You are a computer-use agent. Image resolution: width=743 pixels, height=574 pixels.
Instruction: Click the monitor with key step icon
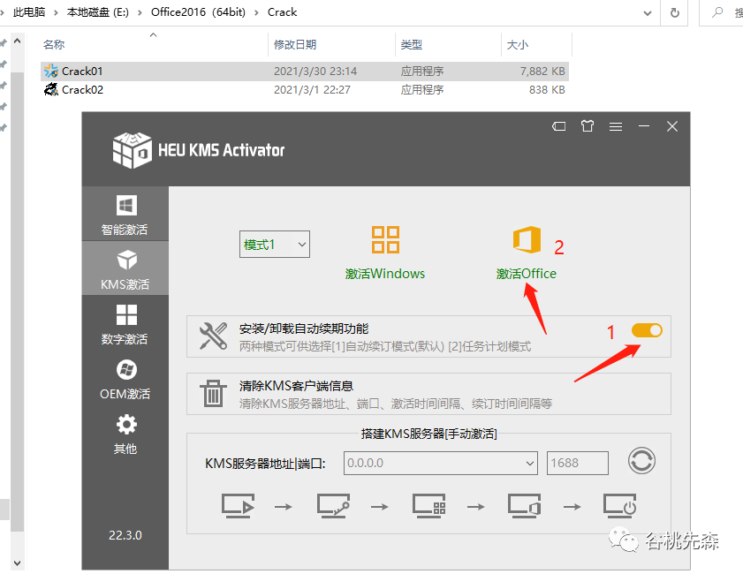pyautogui.click(x=333, y=506)
